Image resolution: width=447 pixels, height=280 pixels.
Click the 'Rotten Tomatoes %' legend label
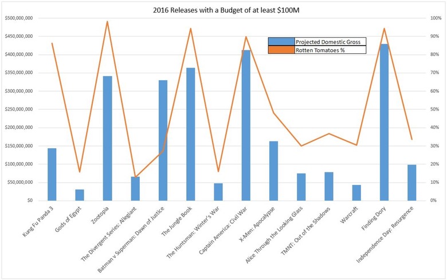320,50
